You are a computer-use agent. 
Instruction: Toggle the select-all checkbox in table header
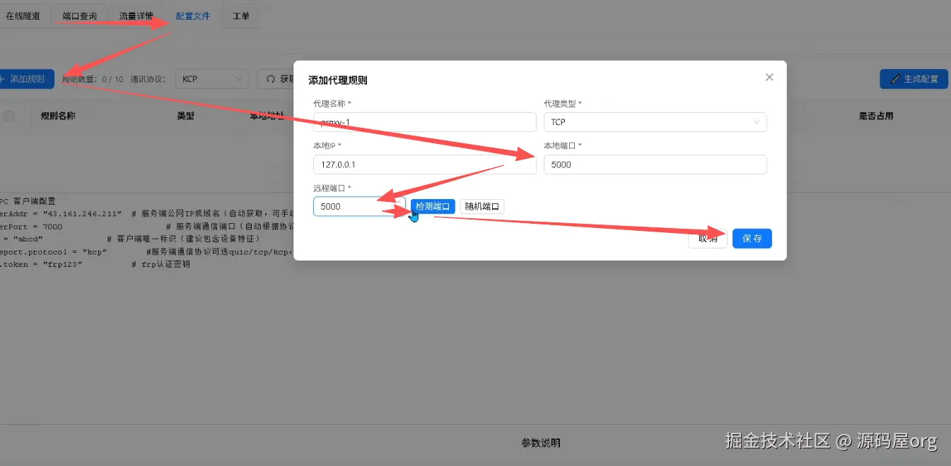tap(8, 116)
